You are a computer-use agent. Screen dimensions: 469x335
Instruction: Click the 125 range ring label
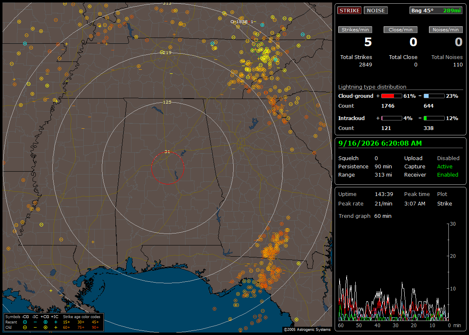click(167, 102)
